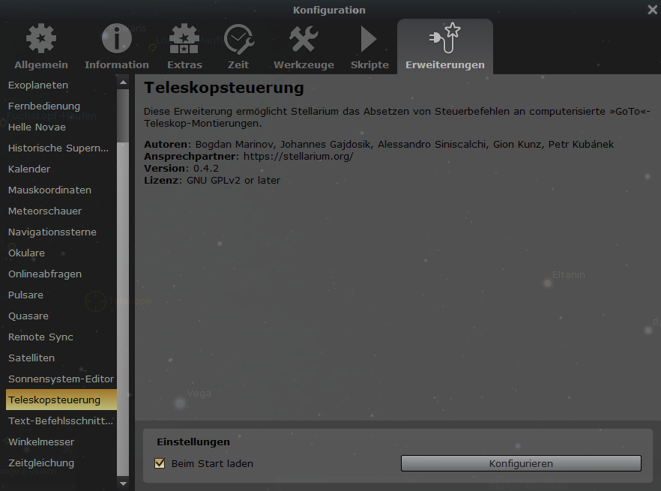Select Quasare plugin

[61, 316]
